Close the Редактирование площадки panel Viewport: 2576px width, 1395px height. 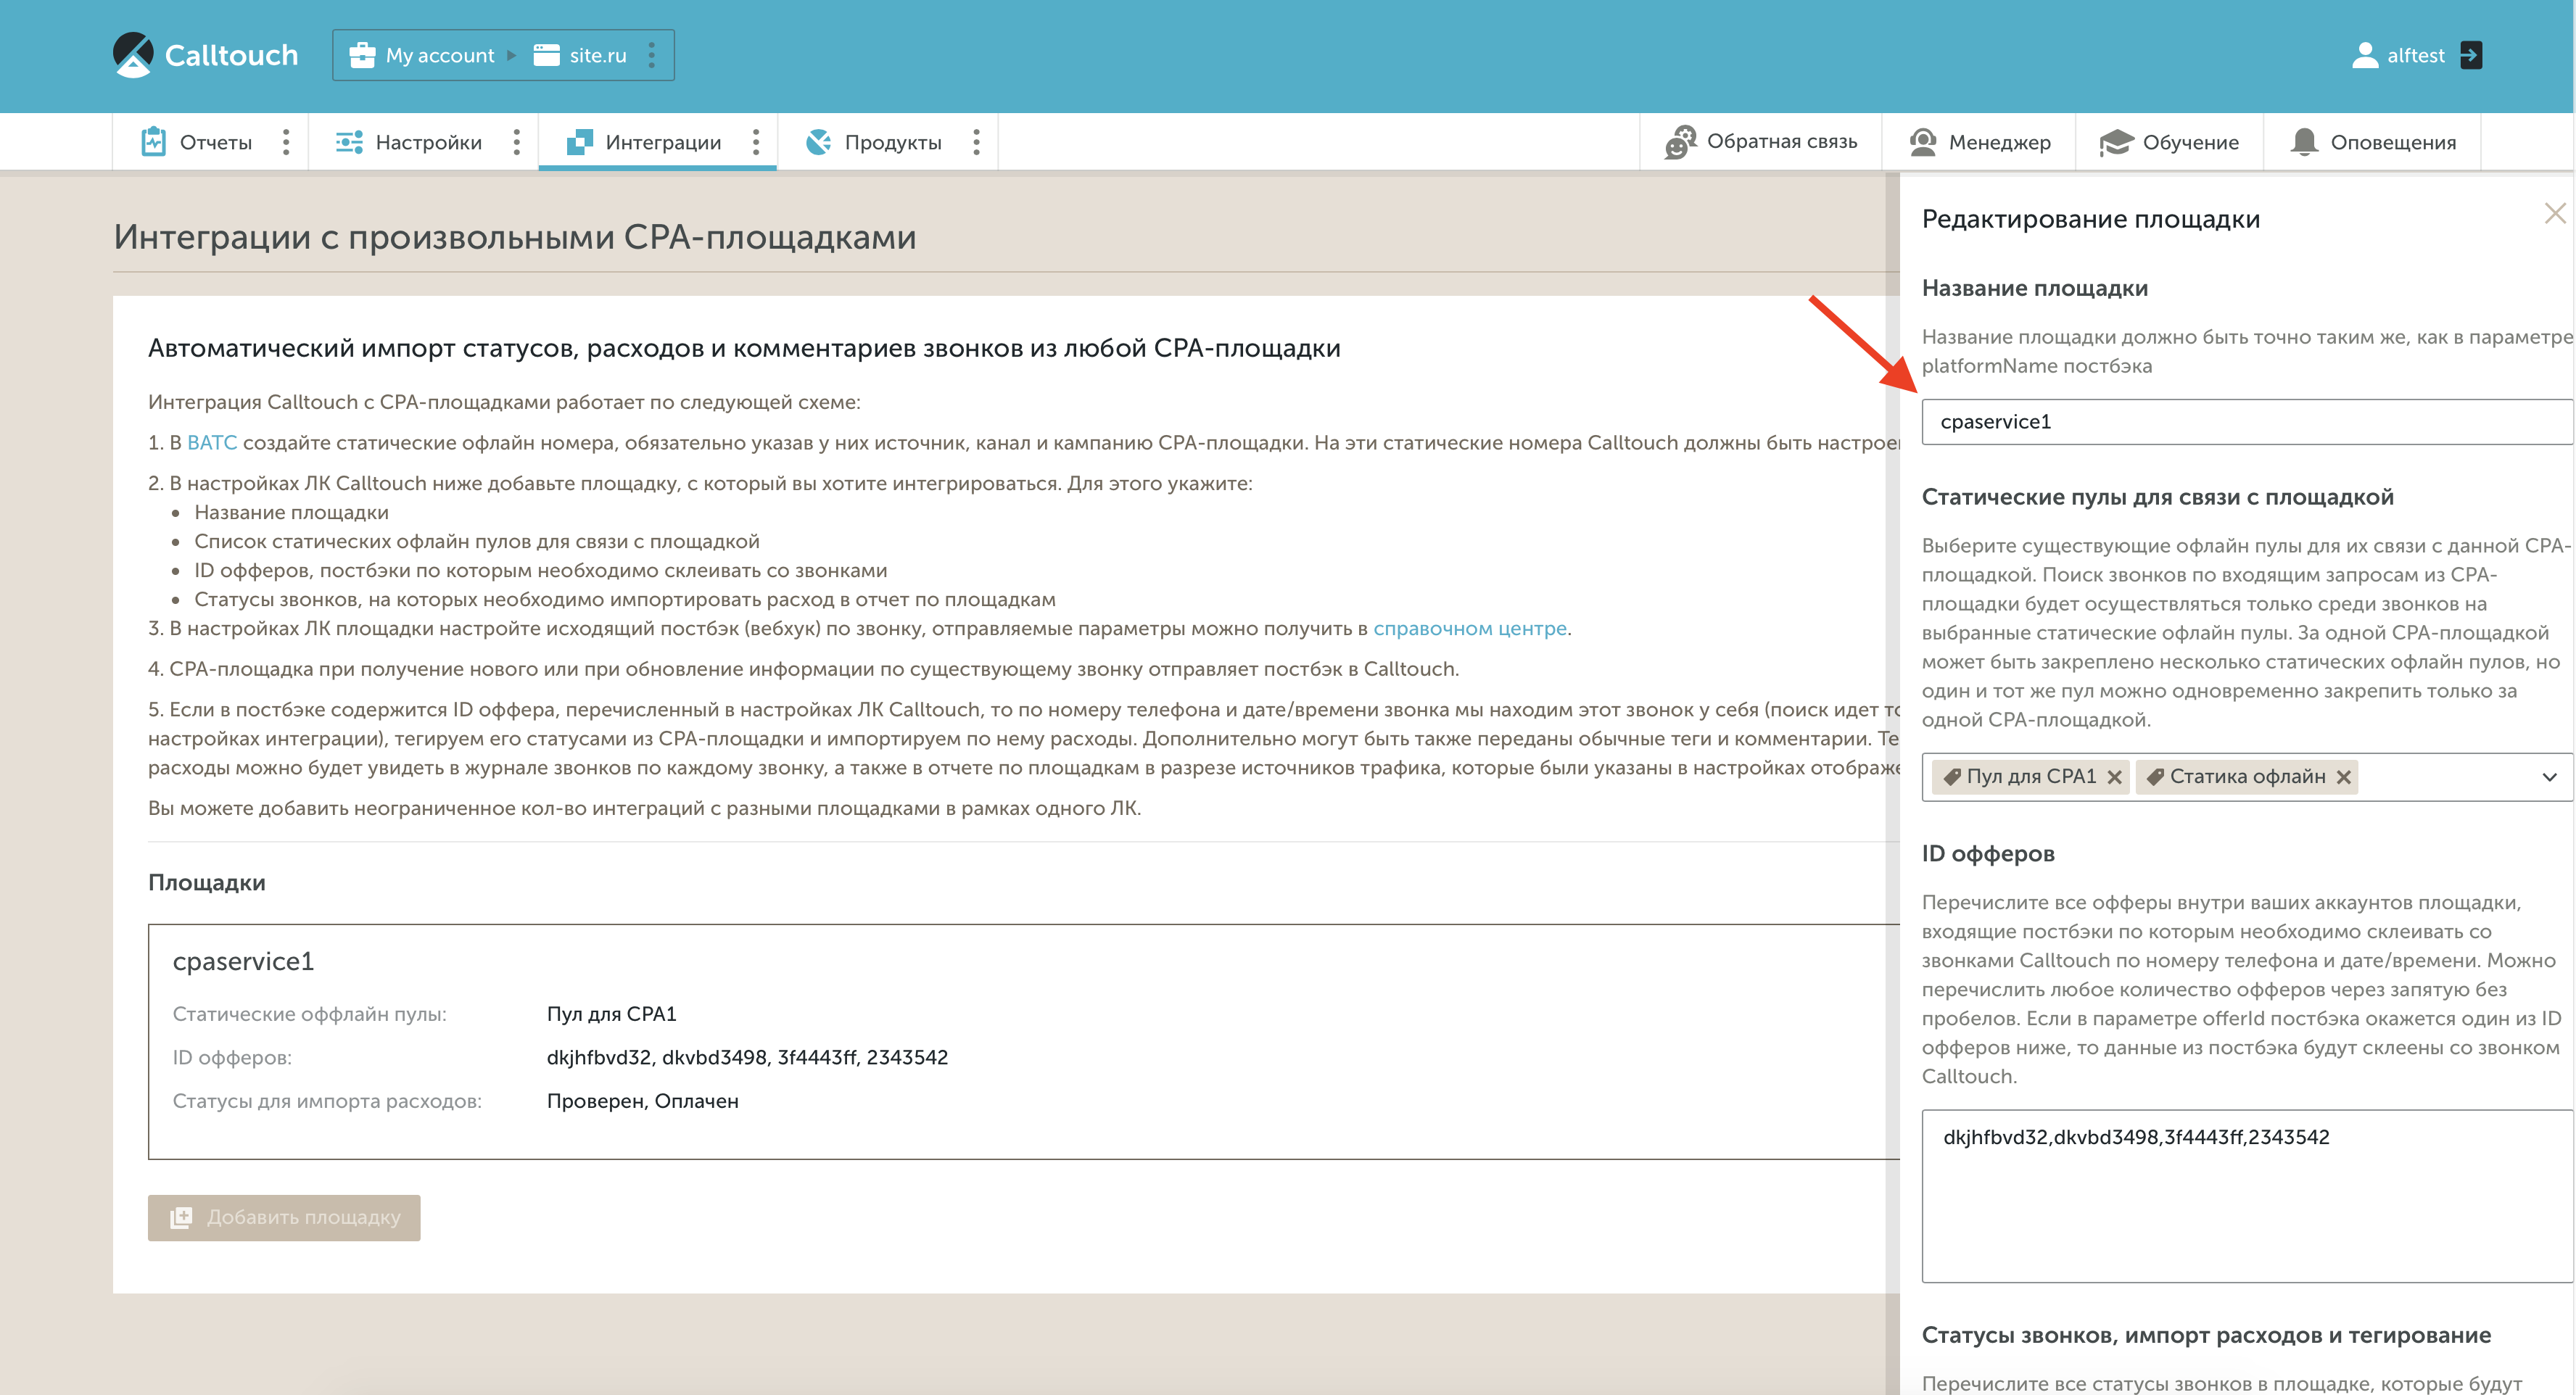pyautogui.click(x=2554, y=213)
